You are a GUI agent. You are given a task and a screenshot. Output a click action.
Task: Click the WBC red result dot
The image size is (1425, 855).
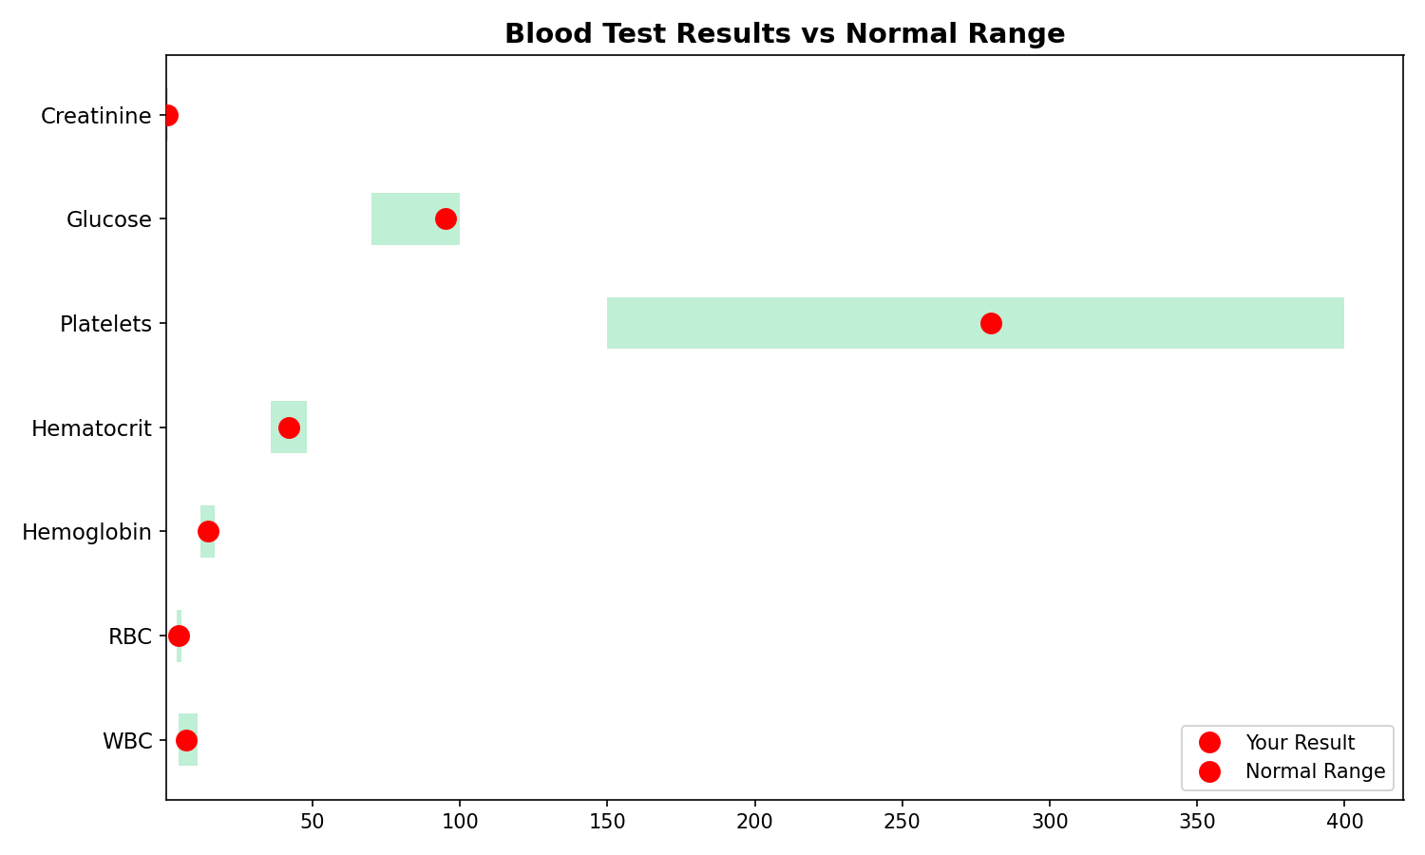pyautogui.click(x=186, y=740)
